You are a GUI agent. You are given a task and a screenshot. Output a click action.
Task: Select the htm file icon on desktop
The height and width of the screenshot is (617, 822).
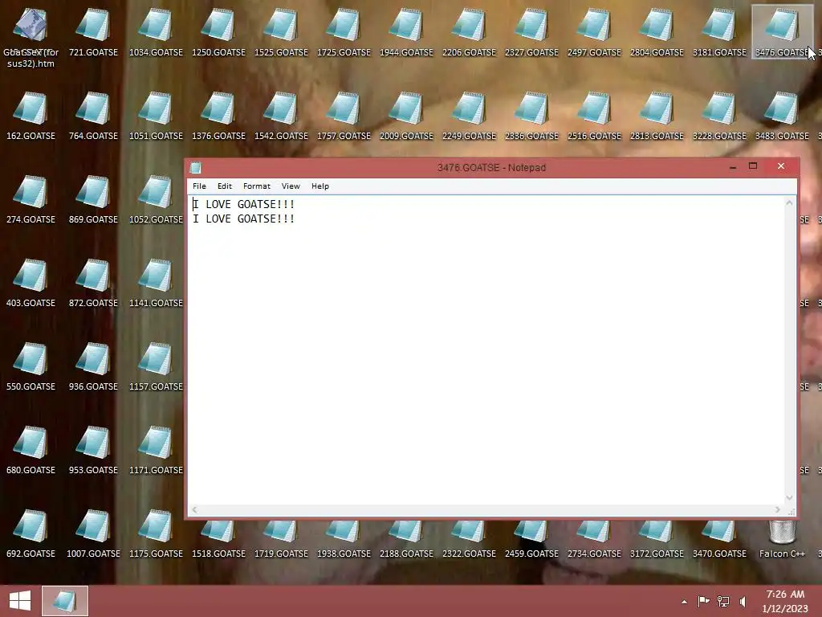[x=31, y=37]
